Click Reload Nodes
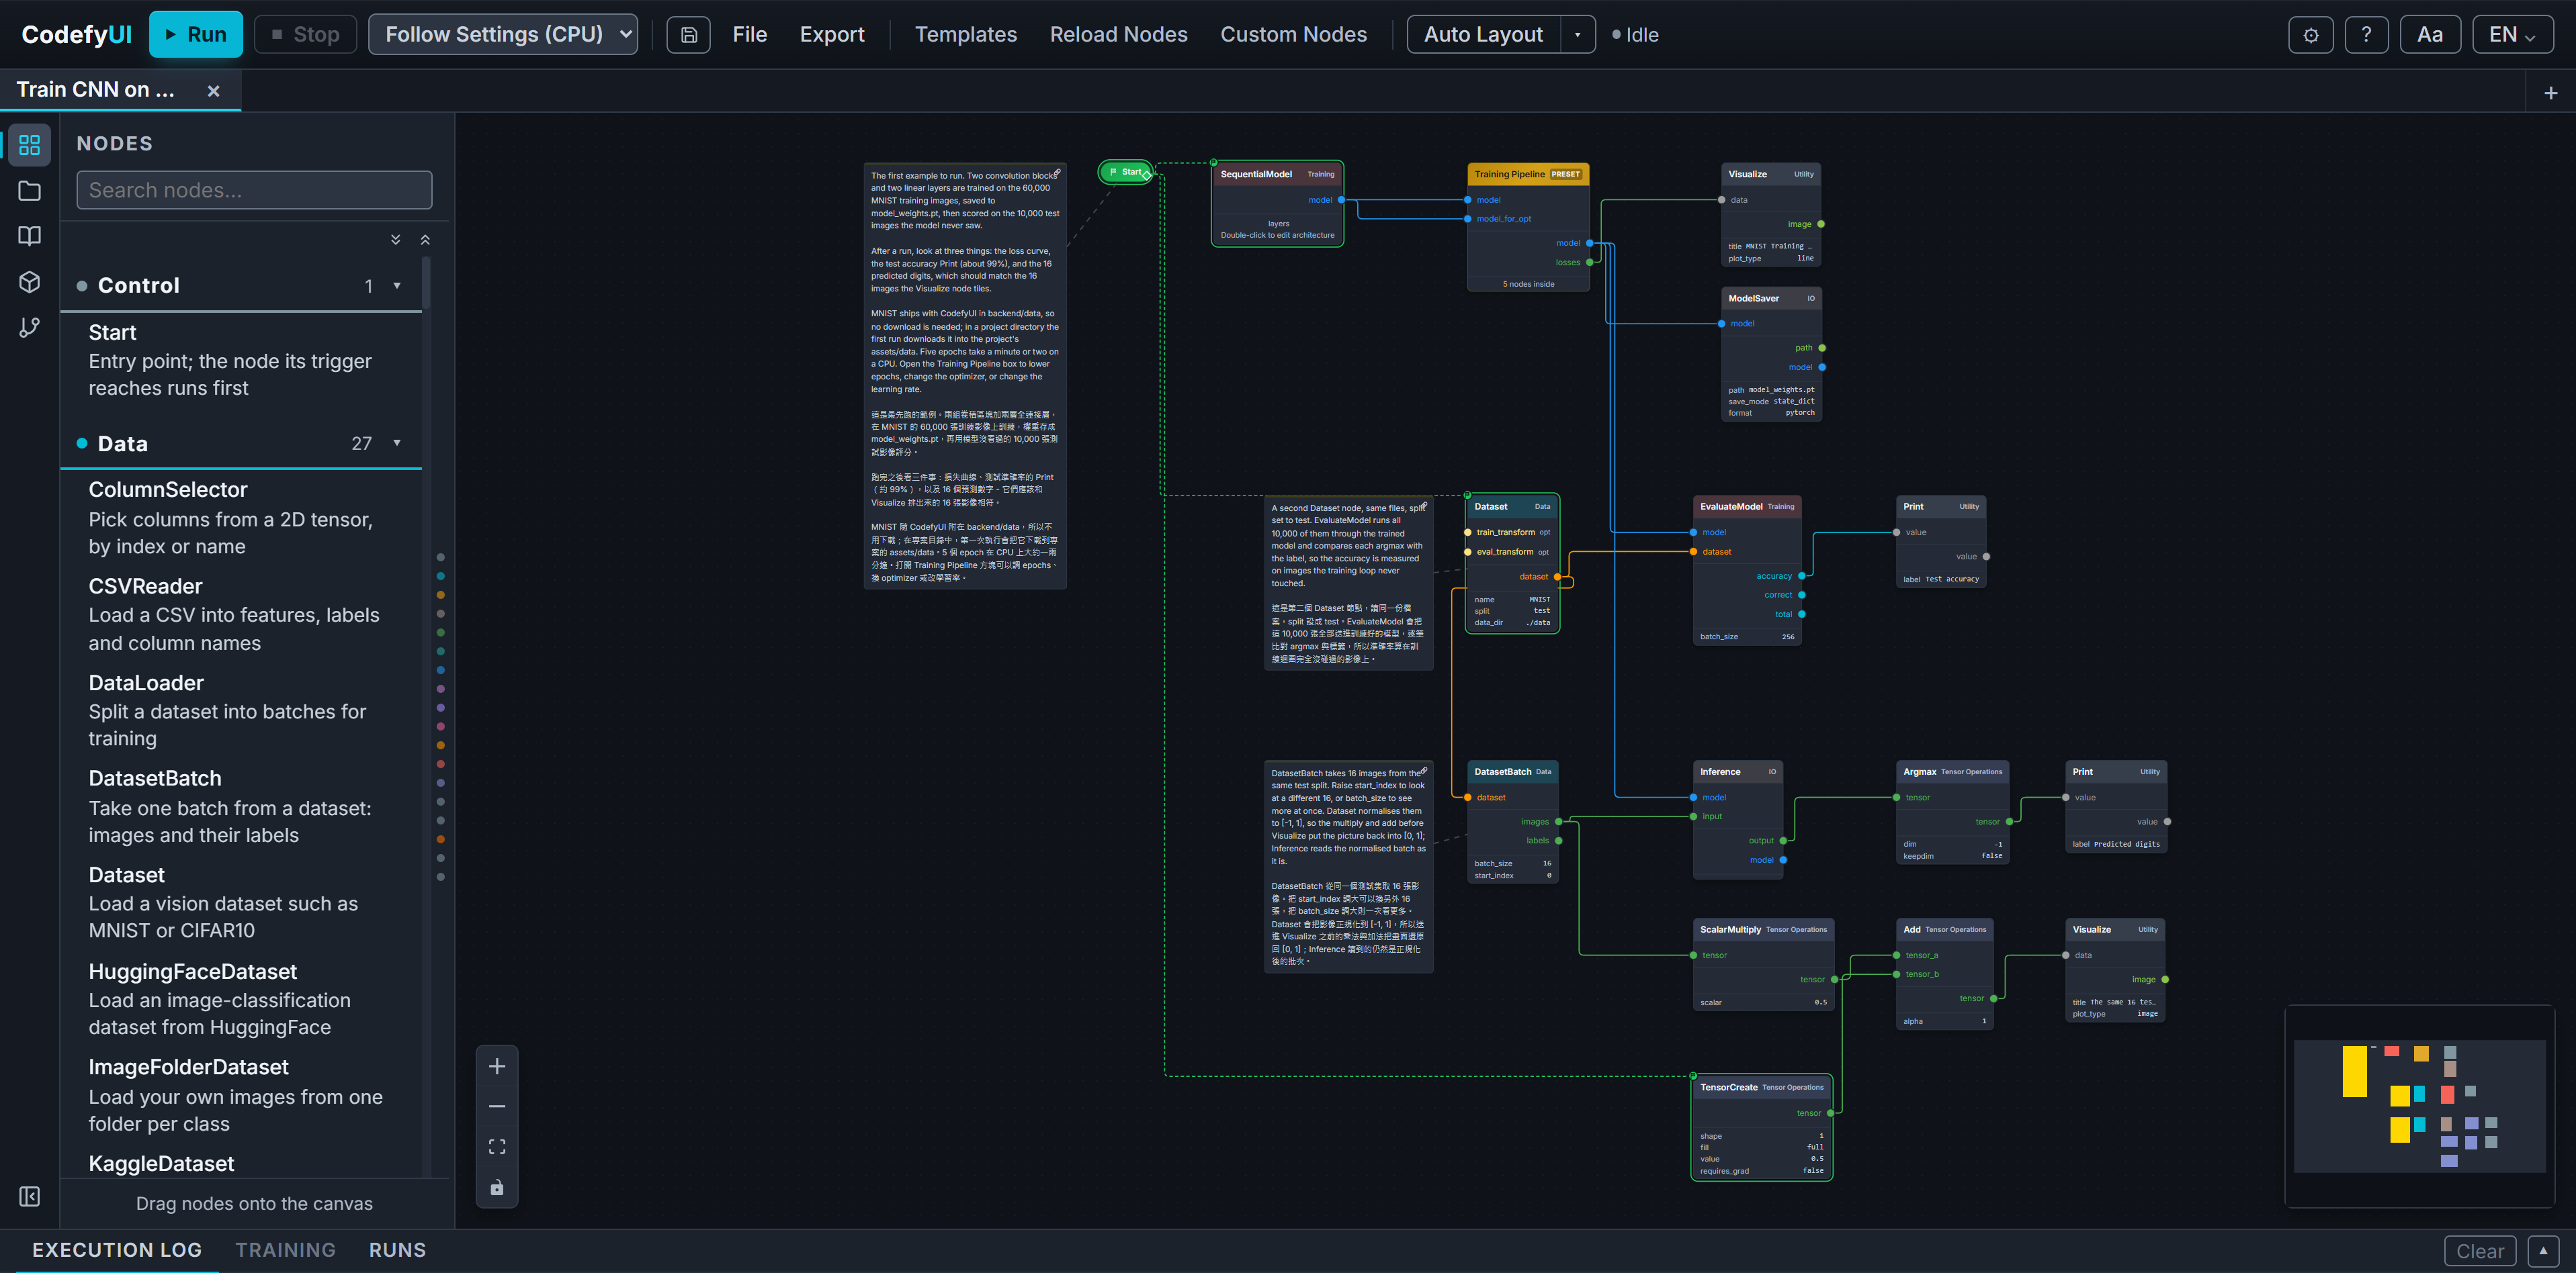 (1119, 35)
